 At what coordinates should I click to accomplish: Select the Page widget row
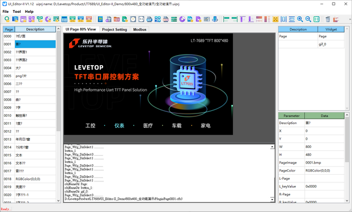311,36
